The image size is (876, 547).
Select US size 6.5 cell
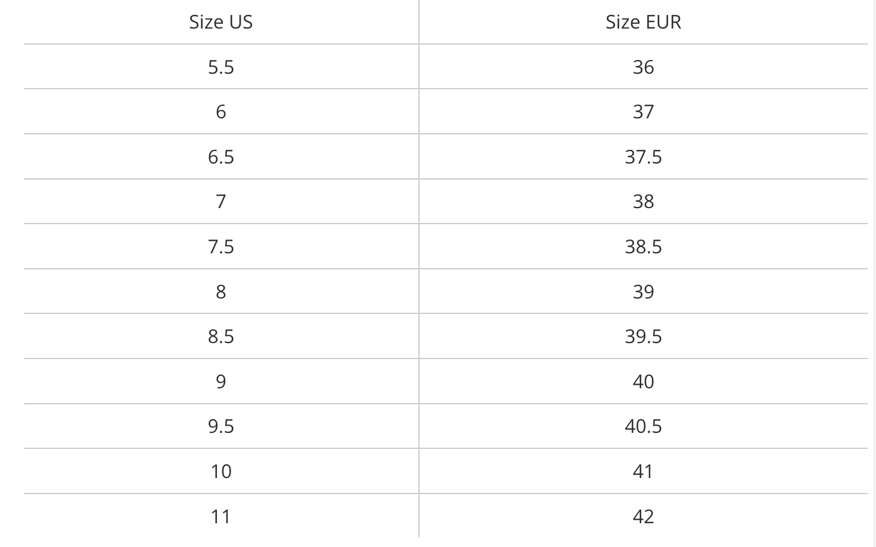pos(220,157)
